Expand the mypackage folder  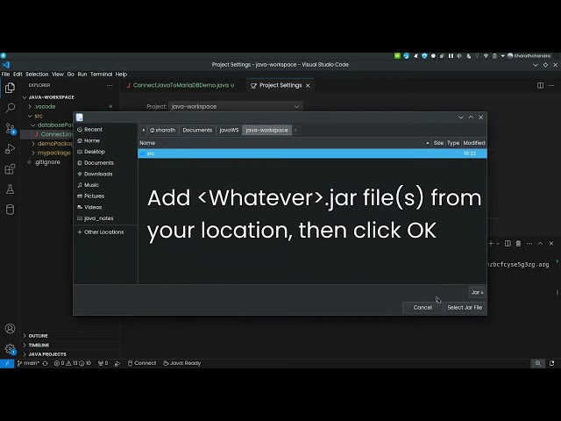pos(54,153)
